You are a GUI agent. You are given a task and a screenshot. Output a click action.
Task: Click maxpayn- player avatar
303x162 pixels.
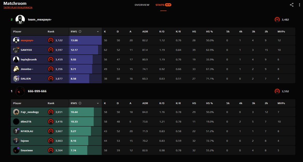tap(16, 40)
